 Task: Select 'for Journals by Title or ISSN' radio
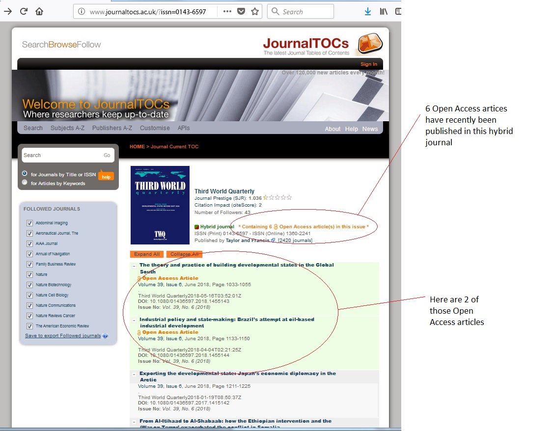point(25,173)
